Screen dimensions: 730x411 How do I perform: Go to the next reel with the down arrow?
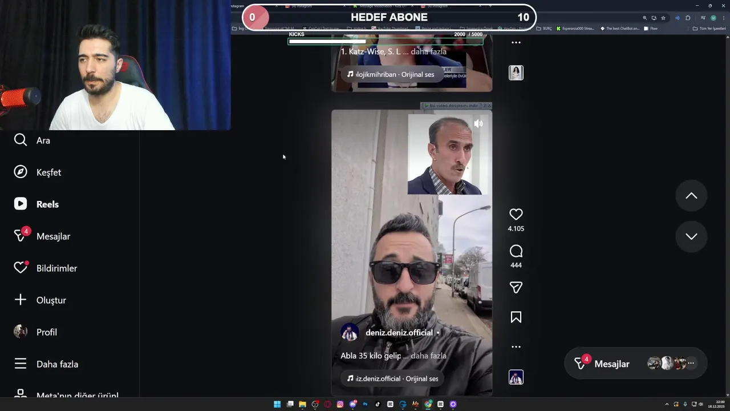click(x=691, y=236)
